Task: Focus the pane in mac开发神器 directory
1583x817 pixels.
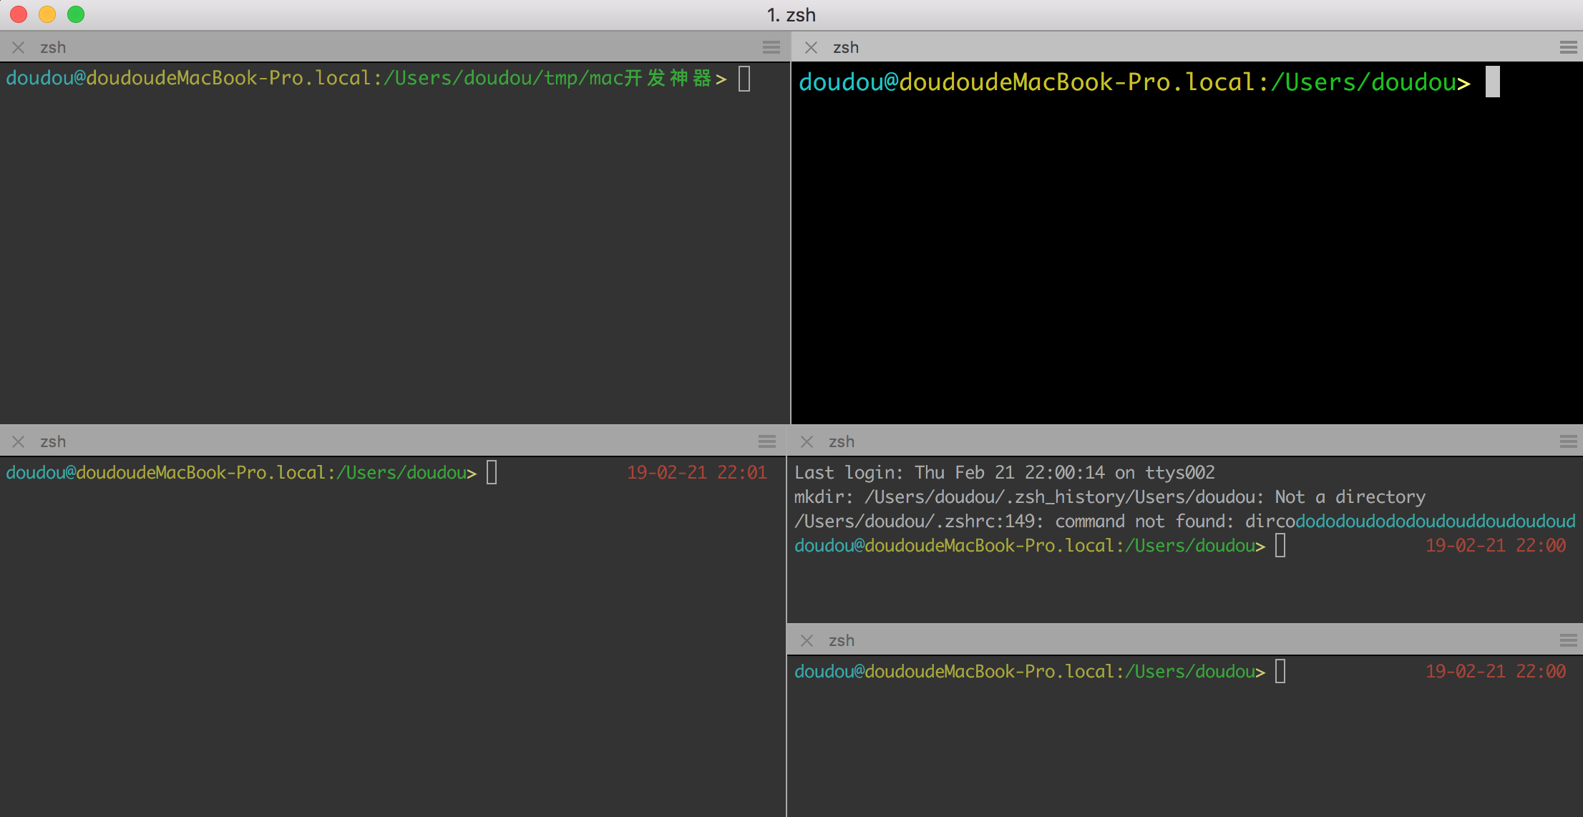Action: [x=394, y=250]
